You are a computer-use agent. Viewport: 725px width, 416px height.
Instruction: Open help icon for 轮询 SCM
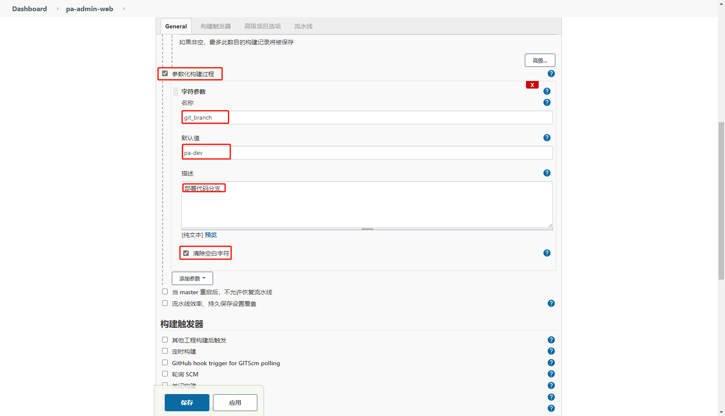[551, 374]
